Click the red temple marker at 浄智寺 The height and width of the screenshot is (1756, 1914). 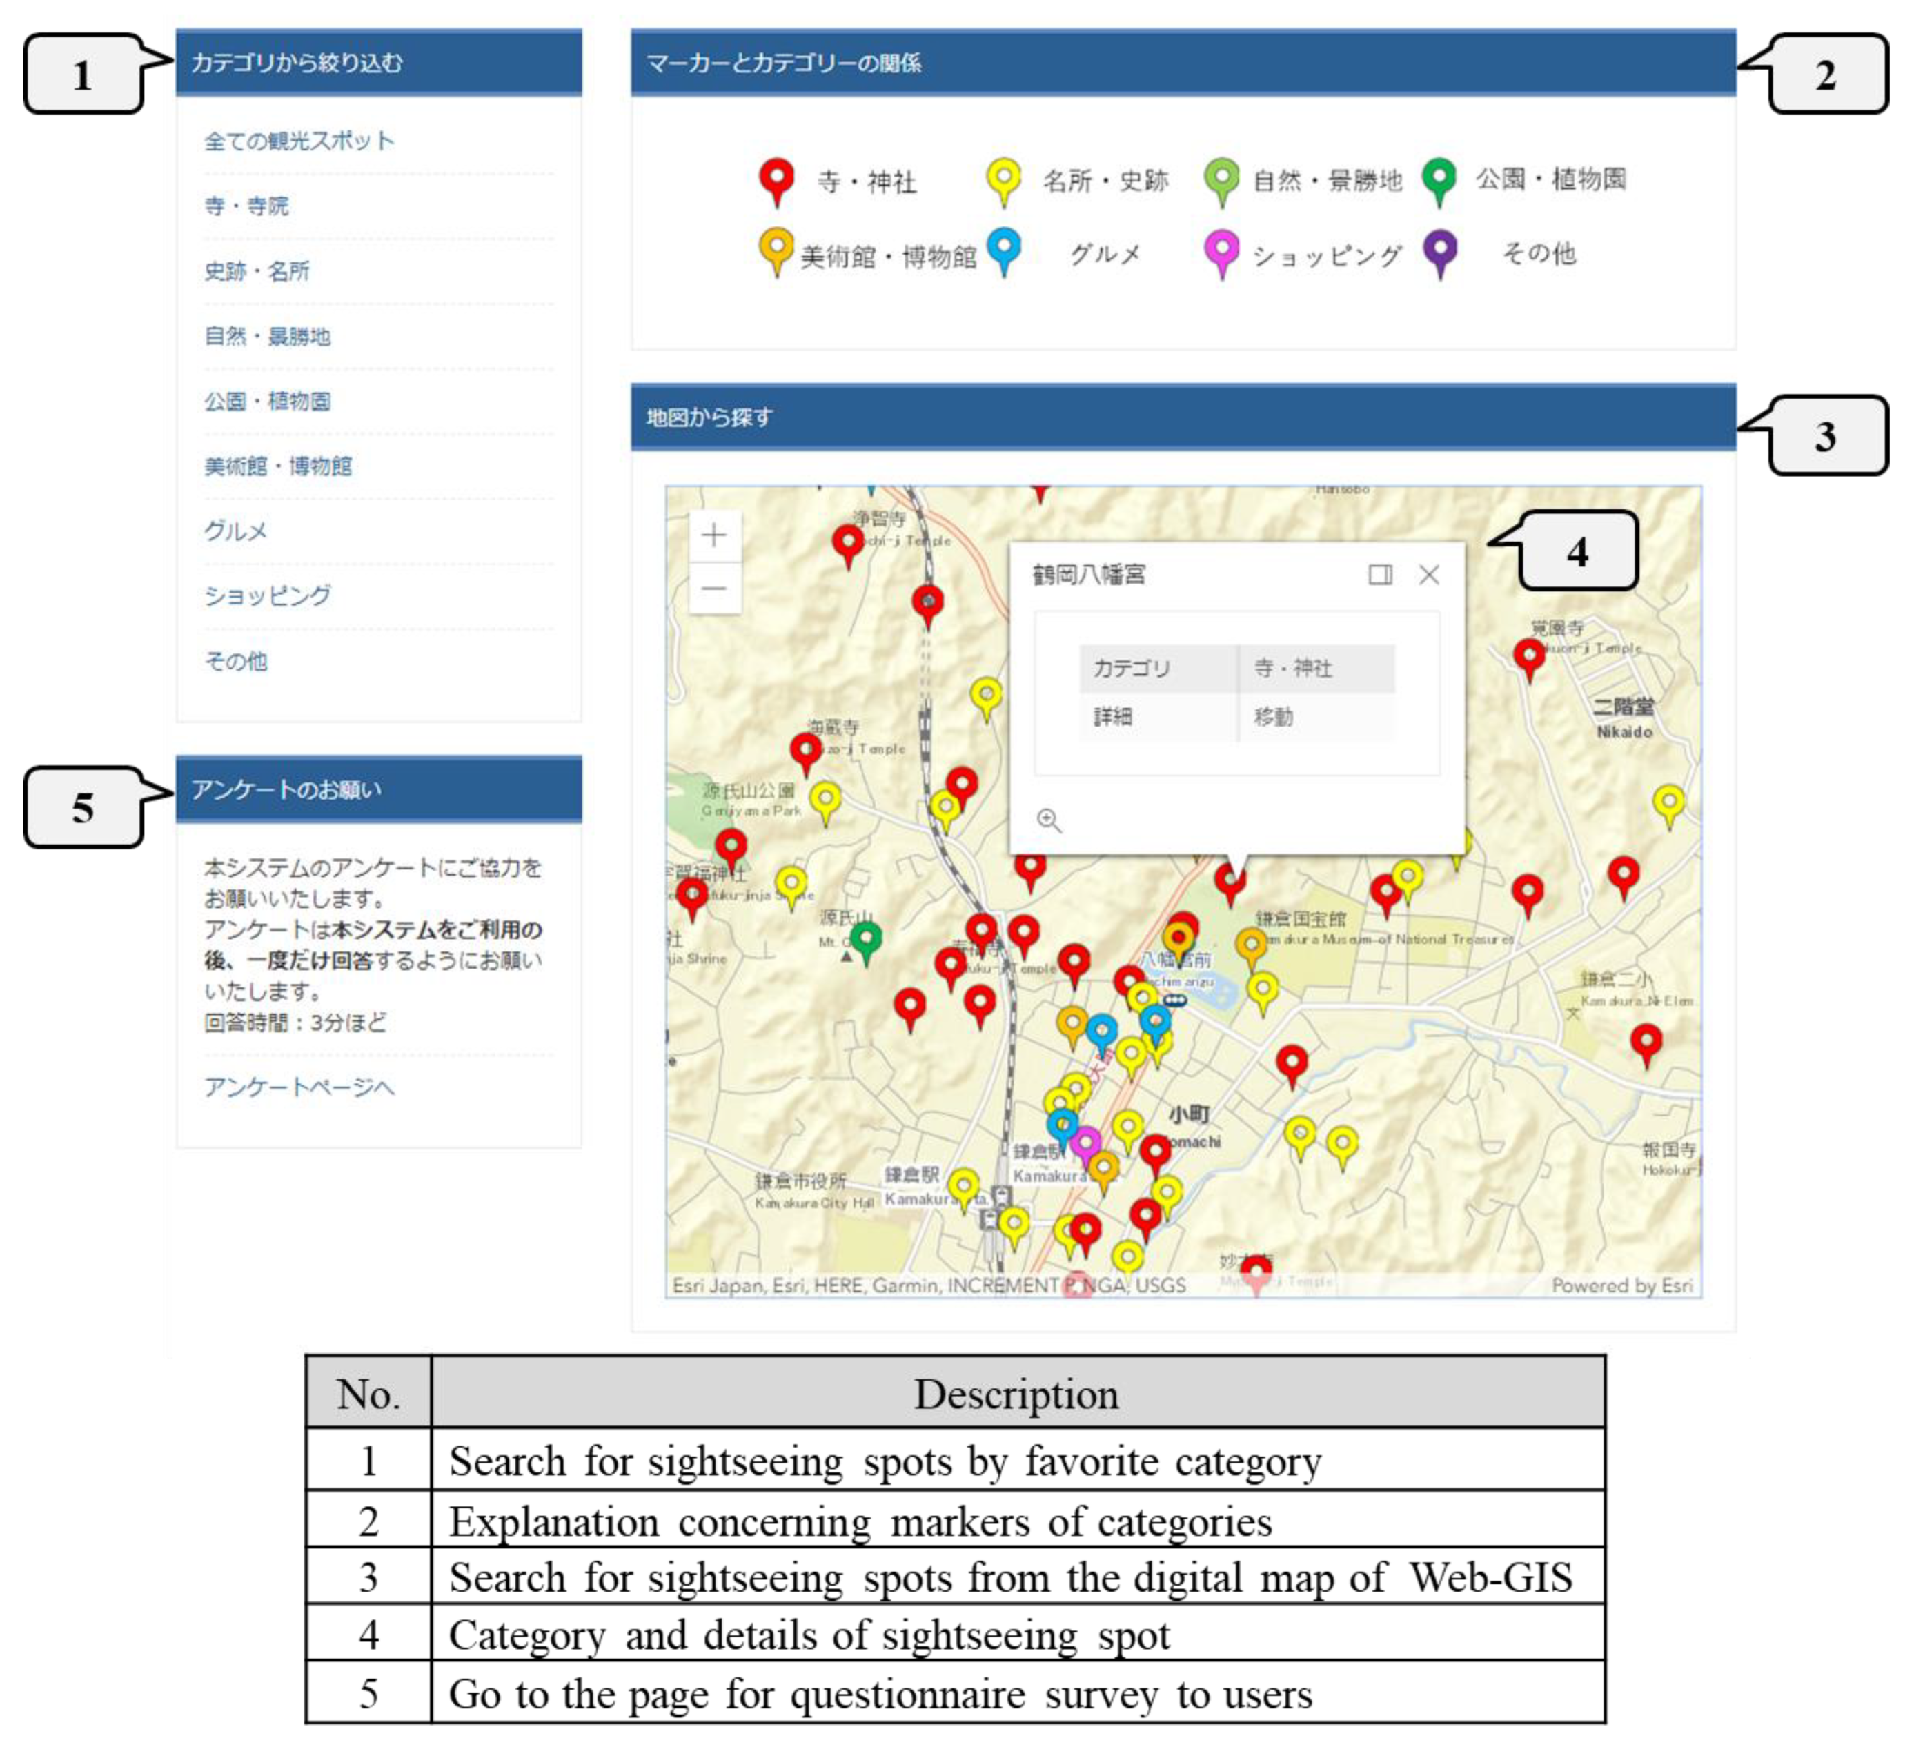coord(847,542)
